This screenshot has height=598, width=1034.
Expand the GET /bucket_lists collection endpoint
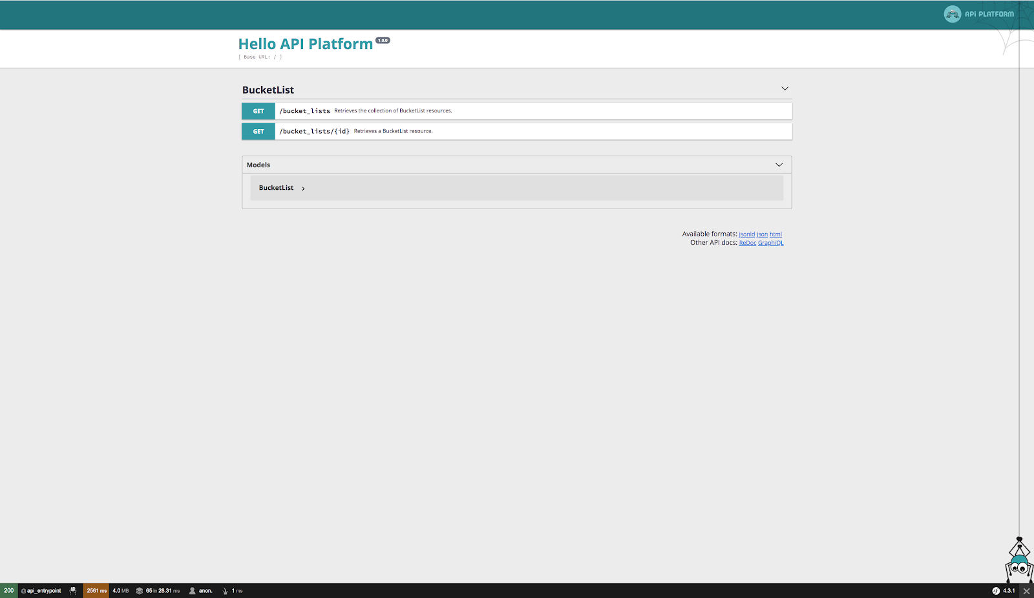(x=517, y=111)
